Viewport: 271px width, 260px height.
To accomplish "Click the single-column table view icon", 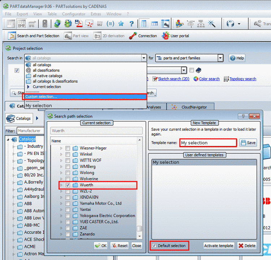I will tap(144, 24).
